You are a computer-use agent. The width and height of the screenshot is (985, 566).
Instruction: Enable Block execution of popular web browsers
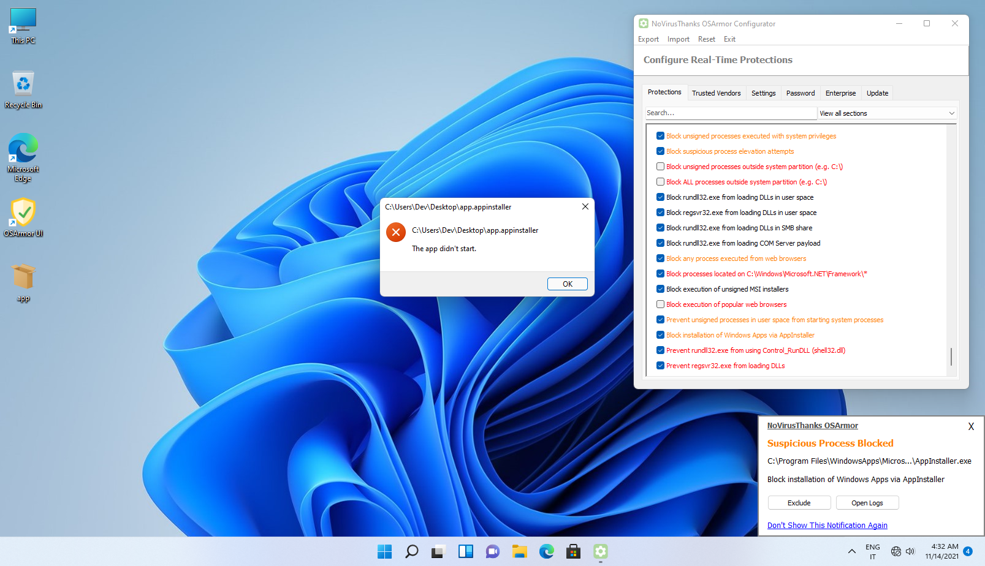coord(660,304)
